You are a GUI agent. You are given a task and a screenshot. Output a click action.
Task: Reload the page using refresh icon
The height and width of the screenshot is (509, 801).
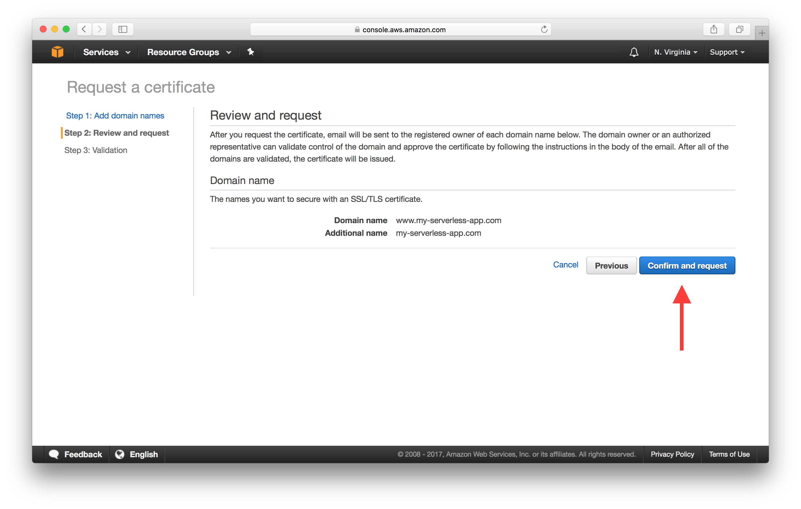(544, 29)
